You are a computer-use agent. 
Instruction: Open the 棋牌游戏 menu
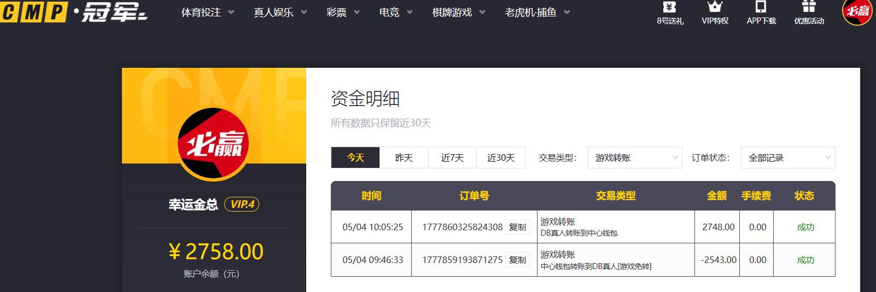click(x=452, y=12)
